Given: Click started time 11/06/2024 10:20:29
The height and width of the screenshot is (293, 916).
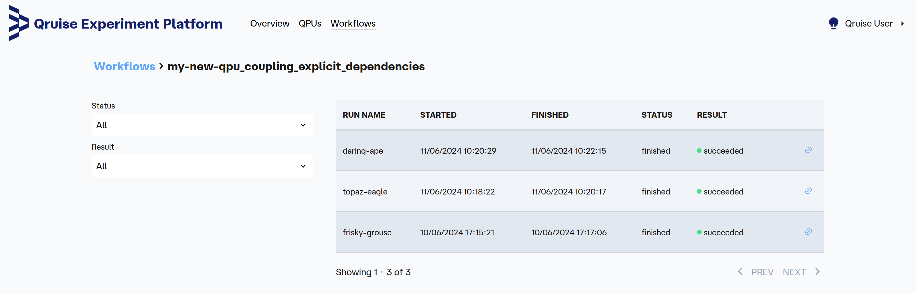Looking at the screenshot, I should pos(458,151).
